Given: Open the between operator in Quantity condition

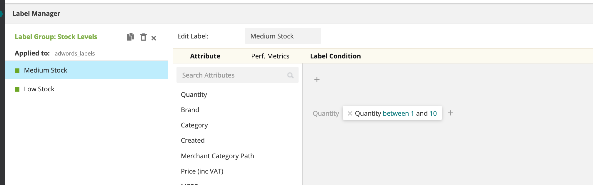Looking at the screenshot, I should pos(396,113).
